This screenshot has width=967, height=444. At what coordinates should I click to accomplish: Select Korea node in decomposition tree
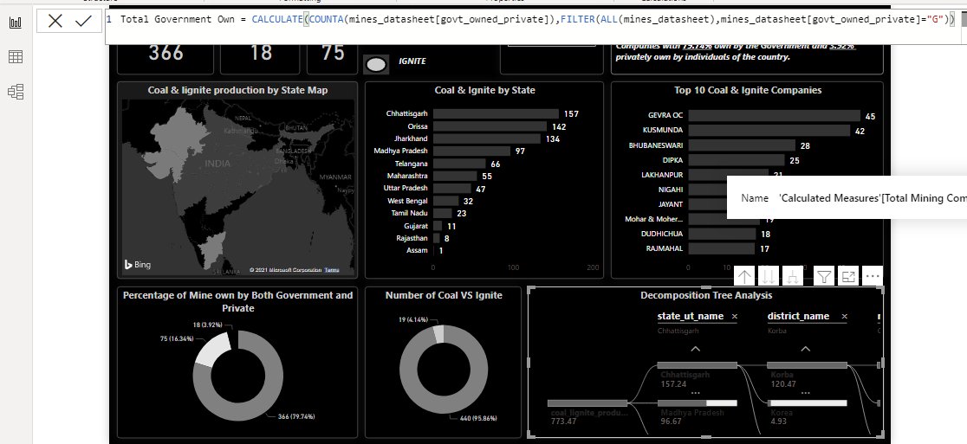point(807,403)
